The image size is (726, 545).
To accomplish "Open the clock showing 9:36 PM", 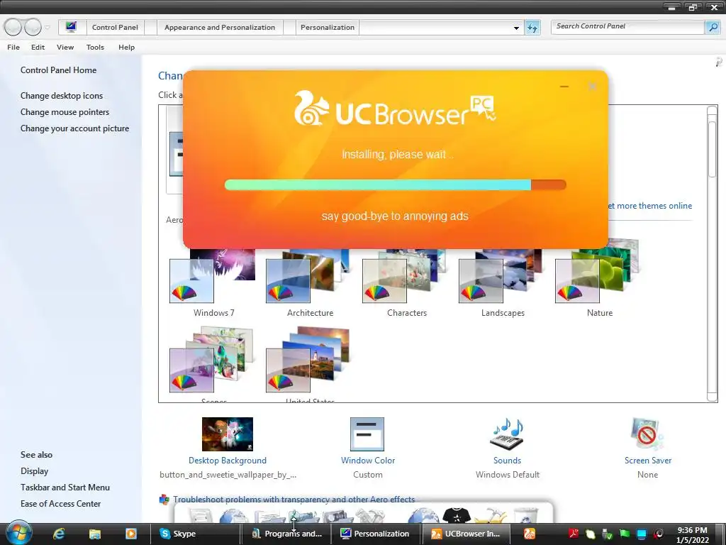I will tap(692, 535).
